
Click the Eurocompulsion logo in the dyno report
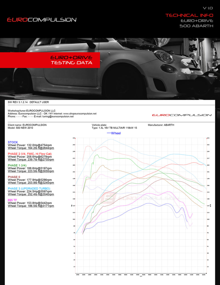[182, 115]
